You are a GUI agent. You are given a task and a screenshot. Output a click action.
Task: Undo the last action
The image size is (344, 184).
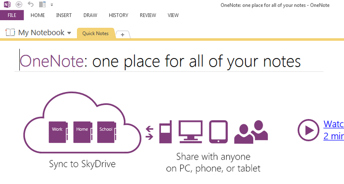tap(31, 4)
